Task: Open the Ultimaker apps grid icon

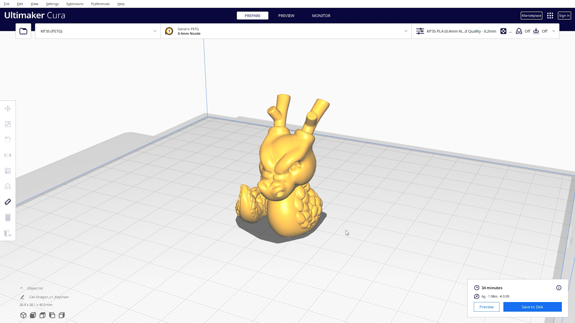Action: pyautogui.click(x=550, y=16)
